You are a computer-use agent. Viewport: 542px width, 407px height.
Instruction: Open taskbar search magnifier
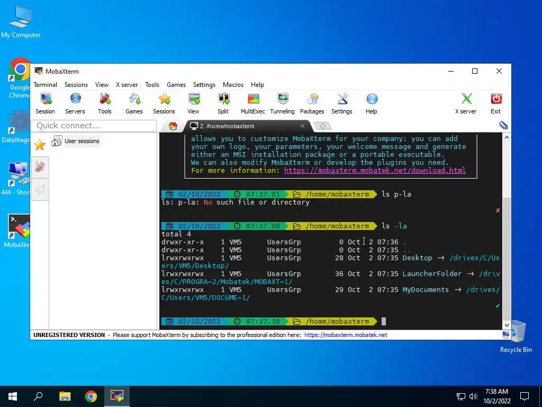click(x=38, y=396)
